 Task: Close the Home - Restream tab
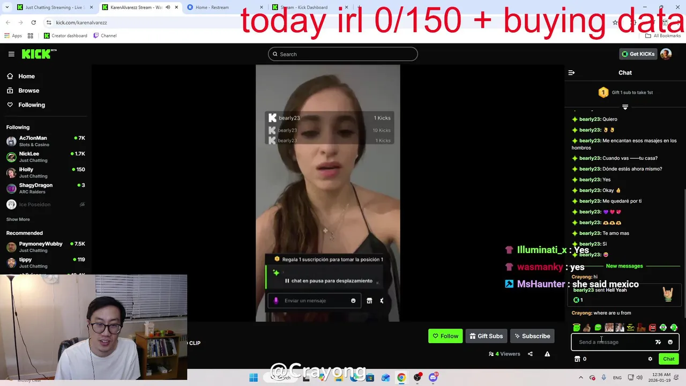(x=262, y=8)
